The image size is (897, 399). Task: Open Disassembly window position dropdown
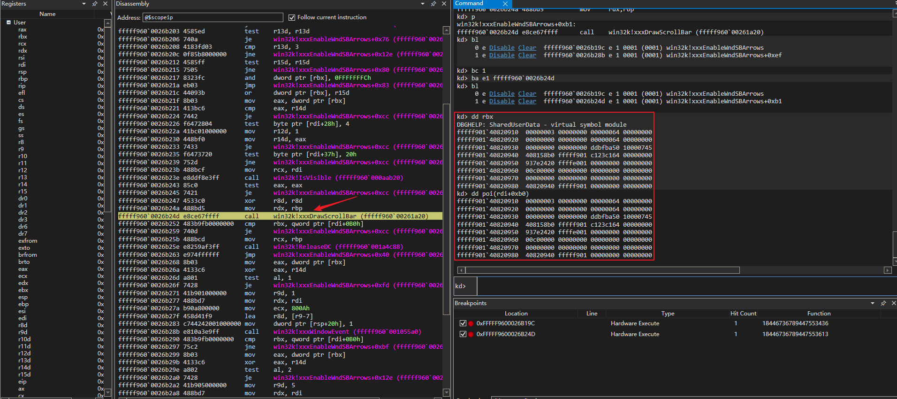click(x=423, y=4)
